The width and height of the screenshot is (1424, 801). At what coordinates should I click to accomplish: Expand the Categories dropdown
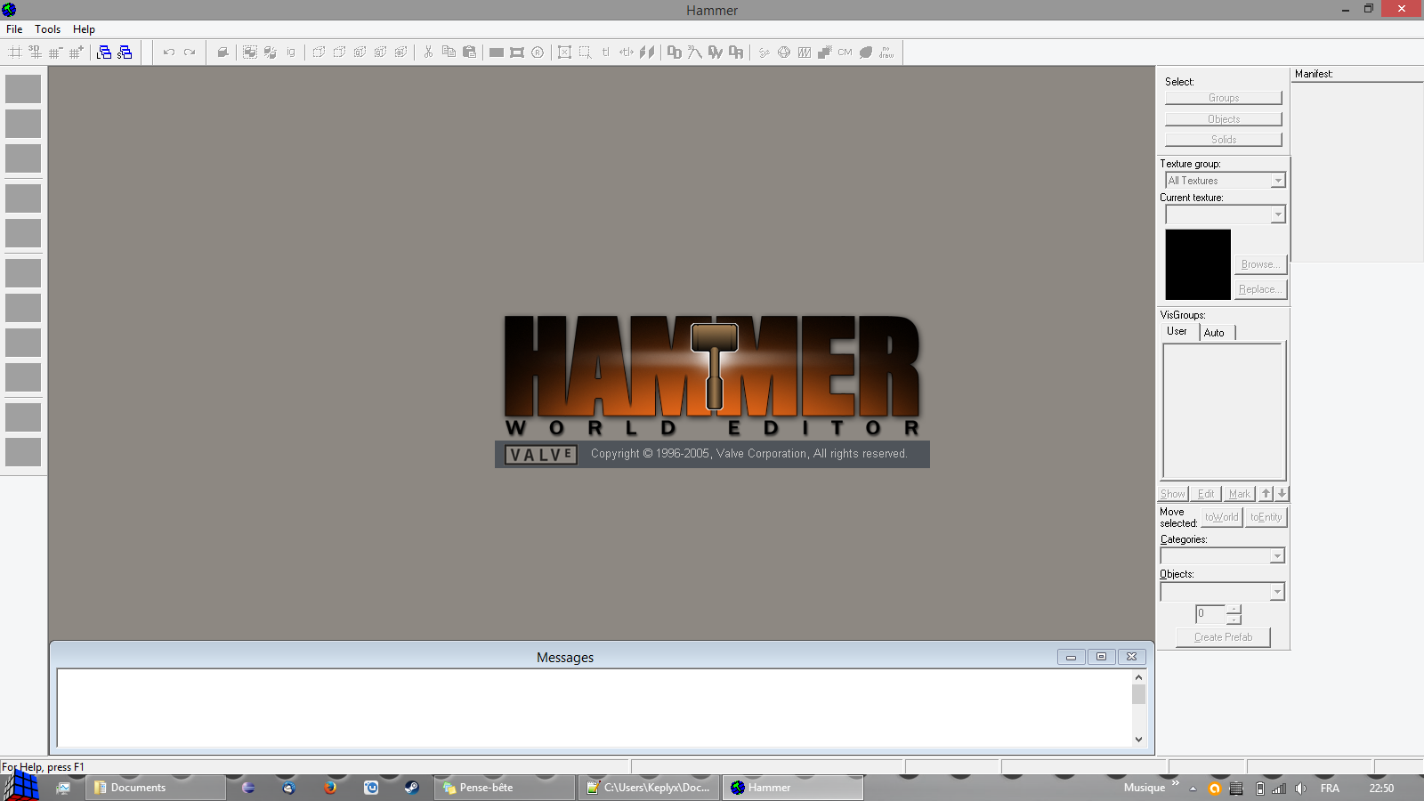coord(1277,556)
